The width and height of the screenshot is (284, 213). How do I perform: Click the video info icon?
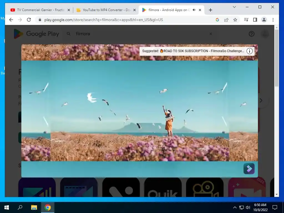click(x=250, y=51)
